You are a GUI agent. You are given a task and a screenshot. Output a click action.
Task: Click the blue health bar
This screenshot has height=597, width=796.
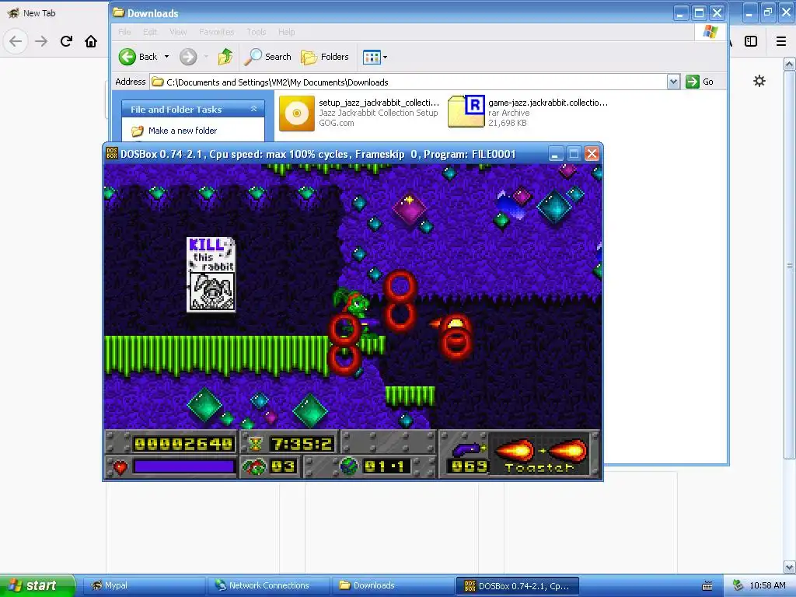tap(183, 466)
